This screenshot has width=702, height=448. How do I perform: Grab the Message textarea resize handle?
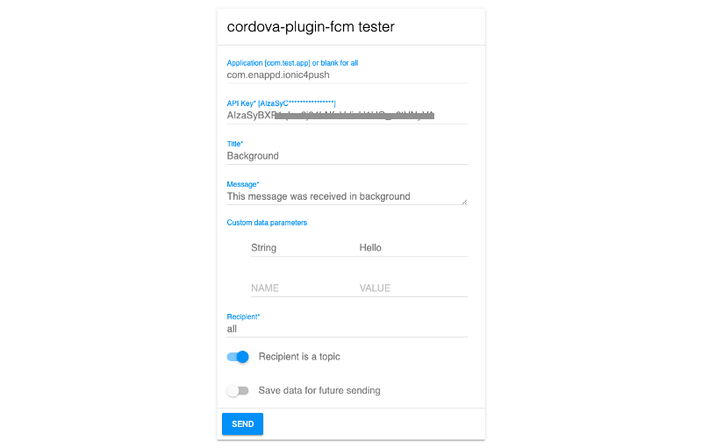click(x=464, y=202)
